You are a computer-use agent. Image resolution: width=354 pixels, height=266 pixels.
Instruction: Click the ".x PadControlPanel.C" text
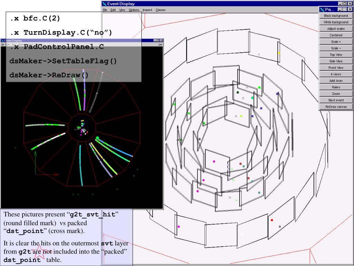tap(57, 47)
